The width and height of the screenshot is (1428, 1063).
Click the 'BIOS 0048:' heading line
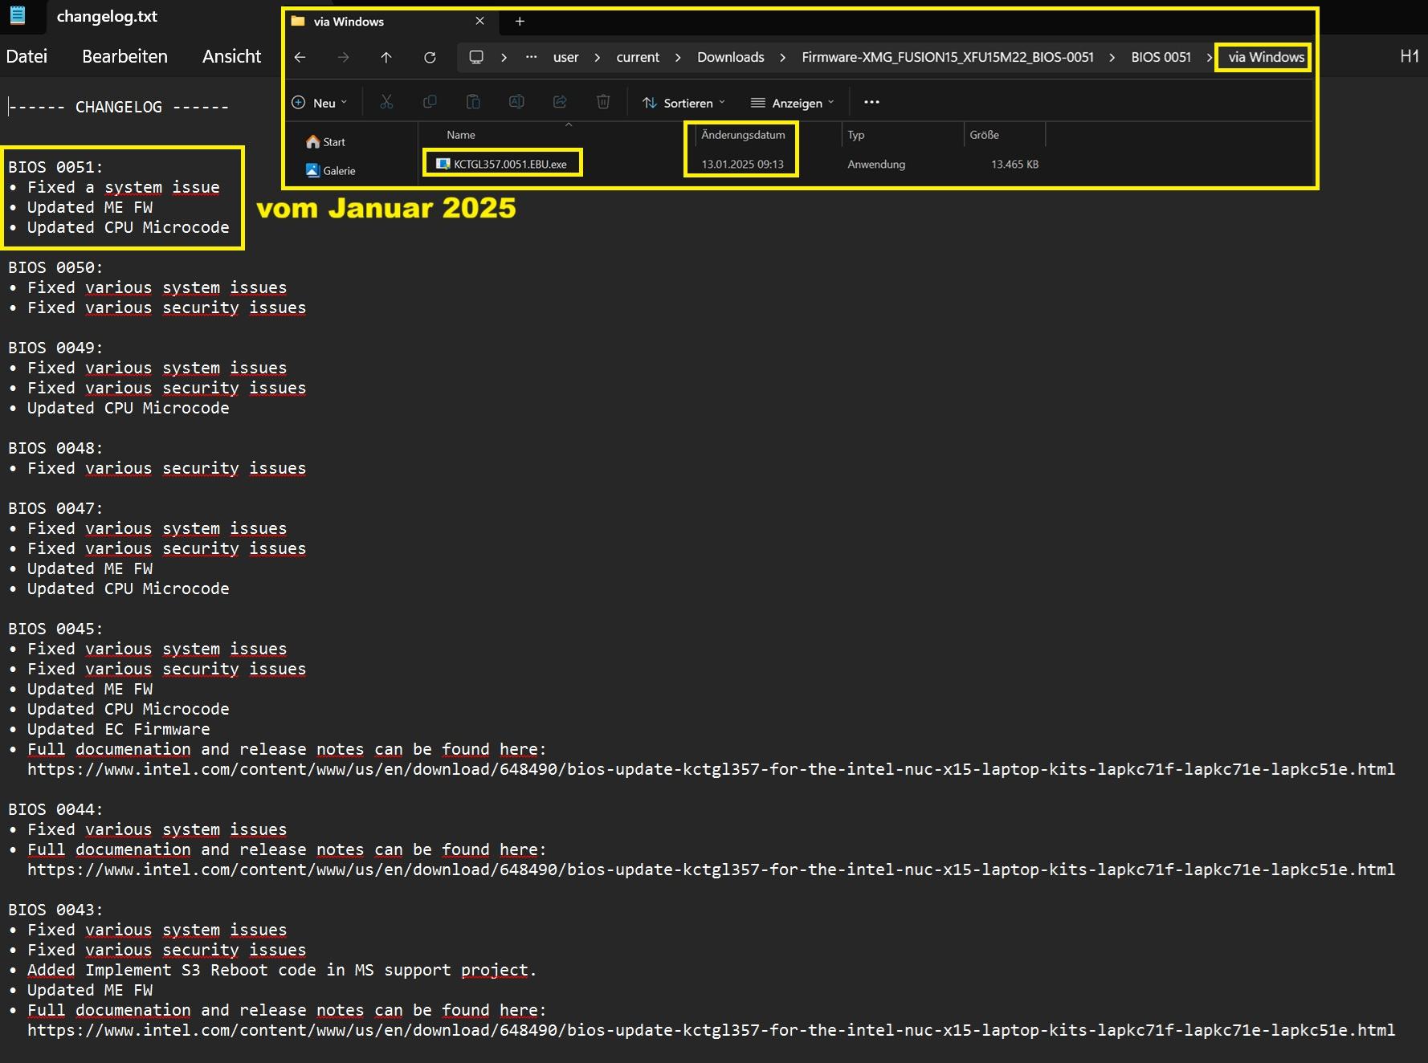pos(55,448)
